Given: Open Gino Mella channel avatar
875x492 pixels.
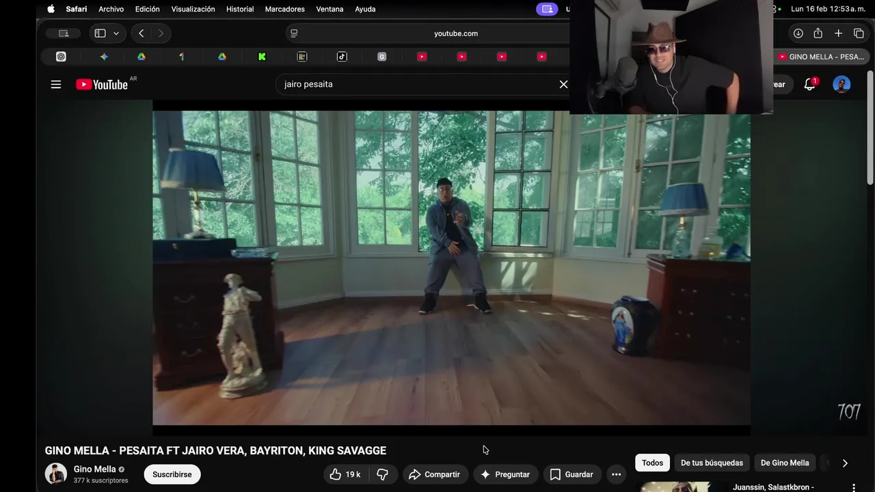Looking at the screenshot, I should (x=56, y=474).
